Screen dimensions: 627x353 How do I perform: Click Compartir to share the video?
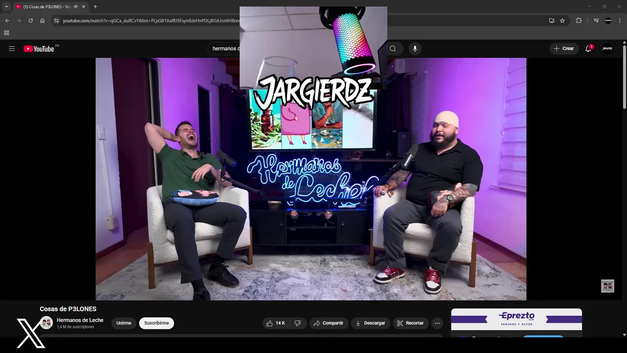(329, 323)
